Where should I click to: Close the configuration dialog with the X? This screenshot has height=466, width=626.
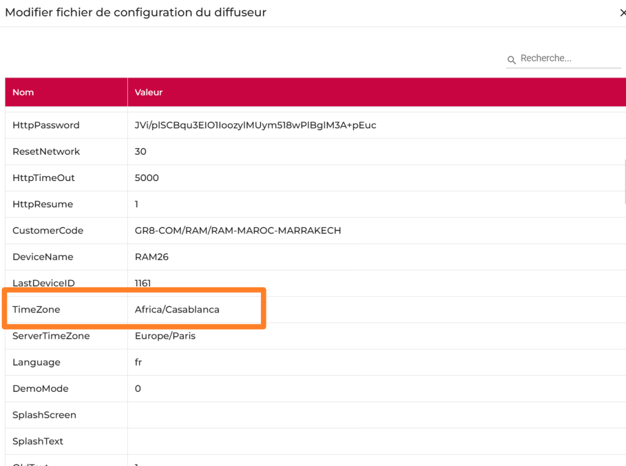(x=622, y=13)
